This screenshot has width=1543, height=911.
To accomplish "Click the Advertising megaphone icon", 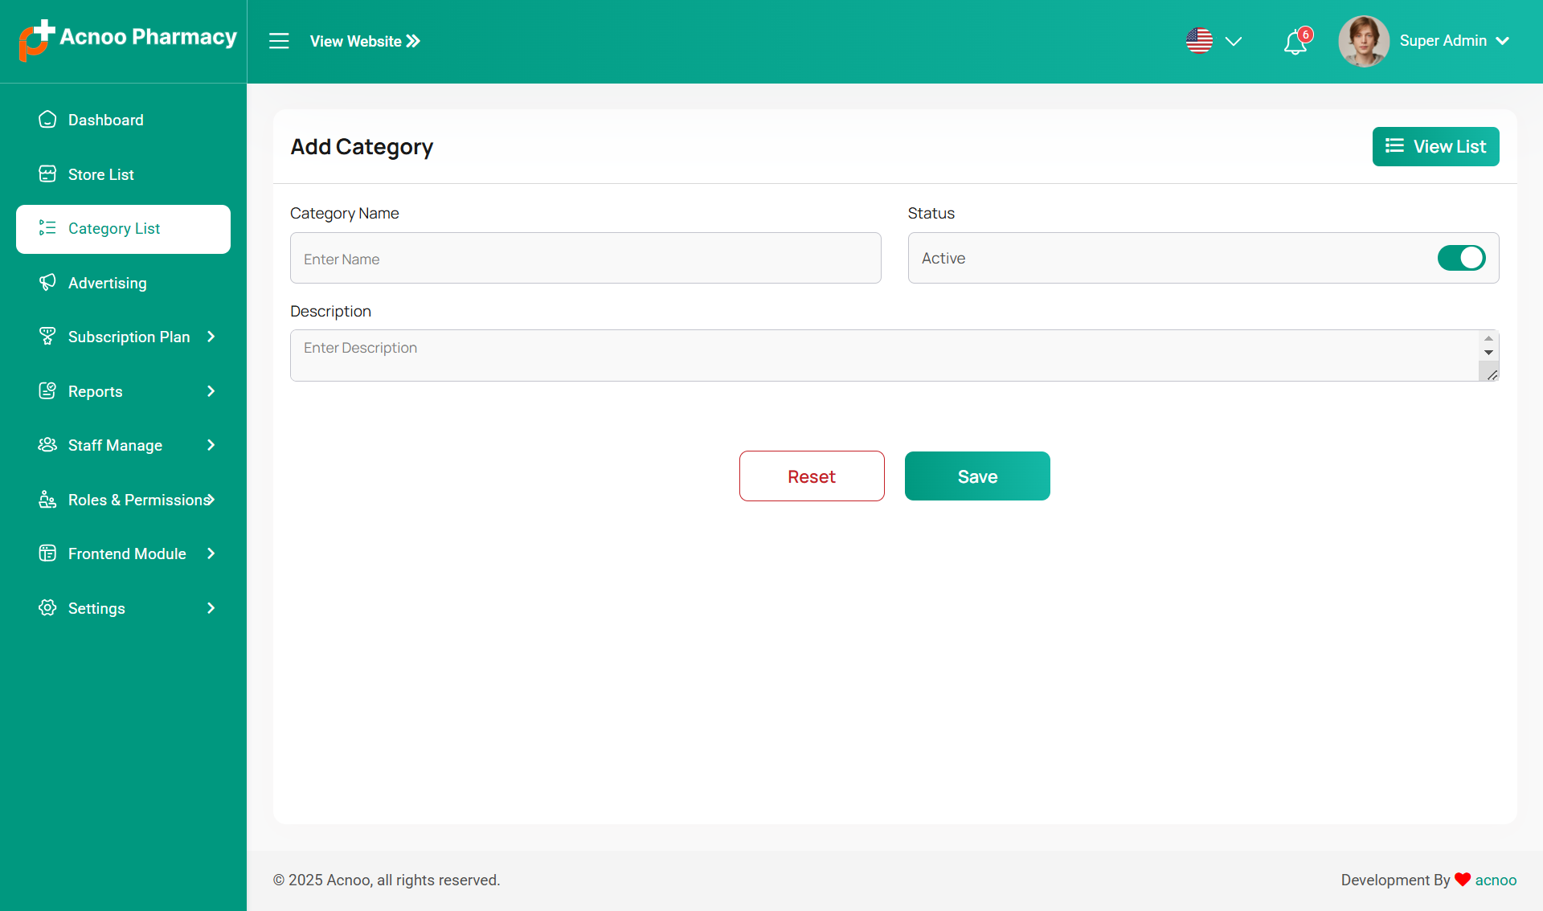I will pyautogui.click(x=47, y=283).
